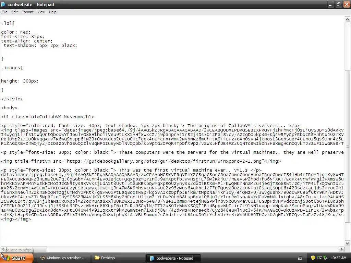Click the safely remove hardware tray icon
351x263 pixels.
coord(325,258)
